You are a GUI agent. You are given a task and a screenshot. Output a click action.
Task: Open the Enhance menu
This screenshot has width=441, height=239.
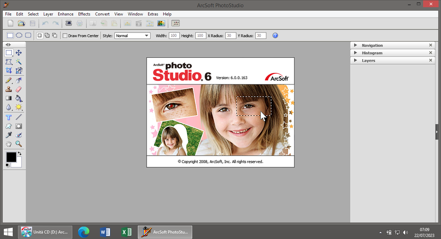click(66, 14)
